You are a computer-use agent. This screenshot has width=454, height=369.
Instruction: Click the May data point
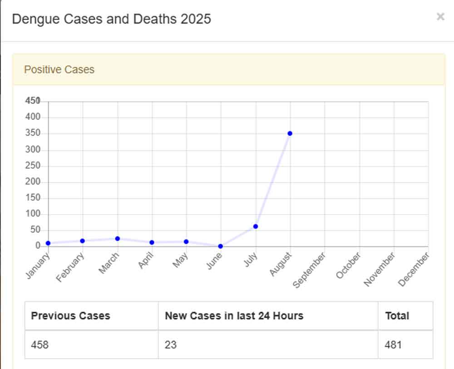[x=186, y=241]
